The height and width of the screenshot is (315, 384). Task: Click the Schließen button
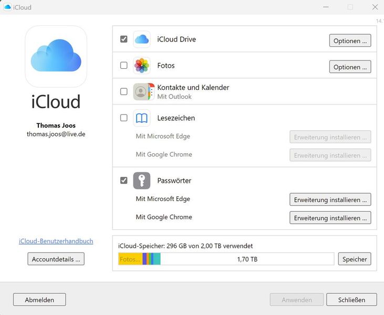click(351, 300)
